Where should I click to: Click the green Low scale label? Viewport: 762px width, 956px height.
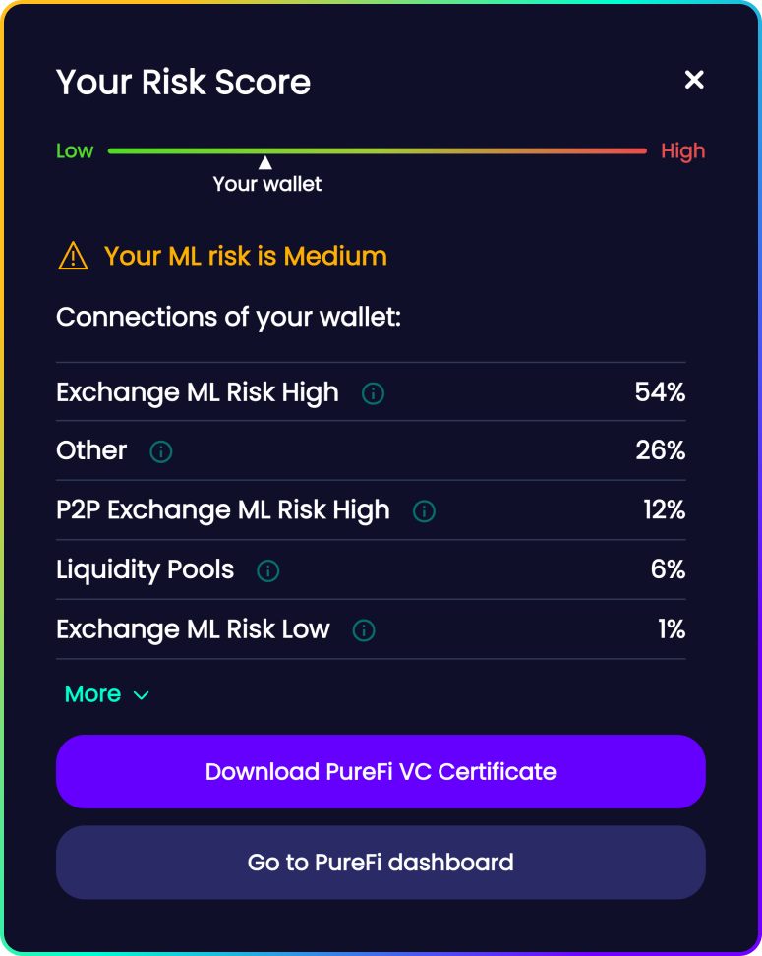pyautogui.click(x=75, y=151)
